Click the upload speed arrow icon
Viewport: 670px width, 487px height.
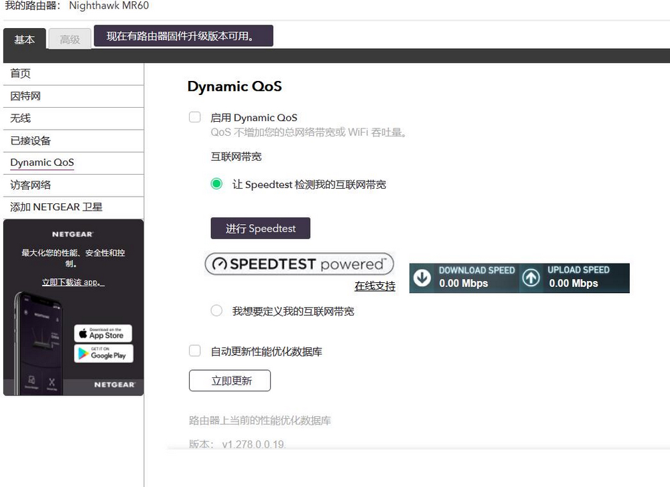pyautogui.click(x=531, y=278)
